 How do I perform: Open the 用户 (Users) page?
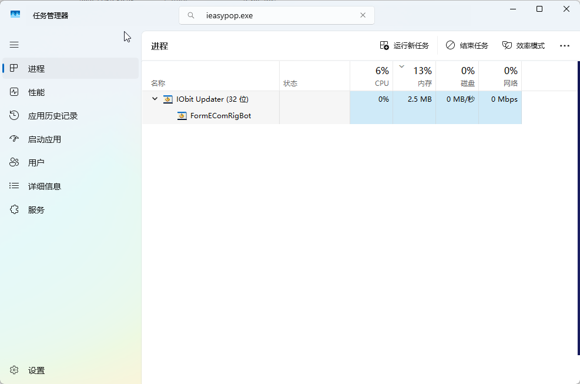pyautogui.click(x=36, y=163)
